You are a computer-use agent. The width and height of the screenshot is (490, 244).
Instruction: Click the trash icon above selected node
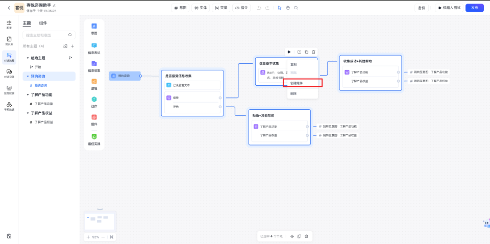point(313,52)
